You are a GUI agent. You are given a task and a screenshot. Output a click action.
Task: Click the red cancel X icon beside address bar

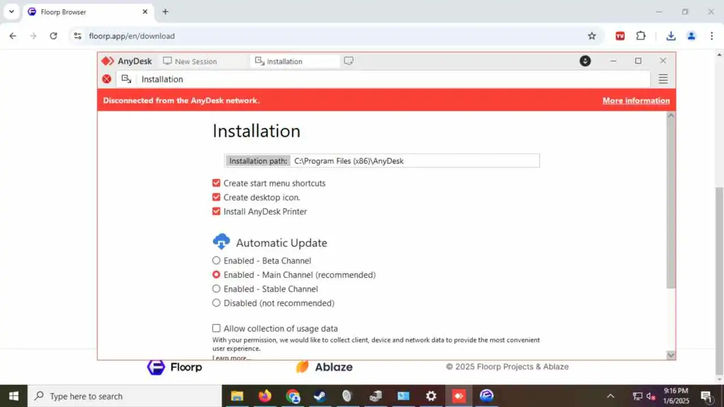click(x=106, y=79)
